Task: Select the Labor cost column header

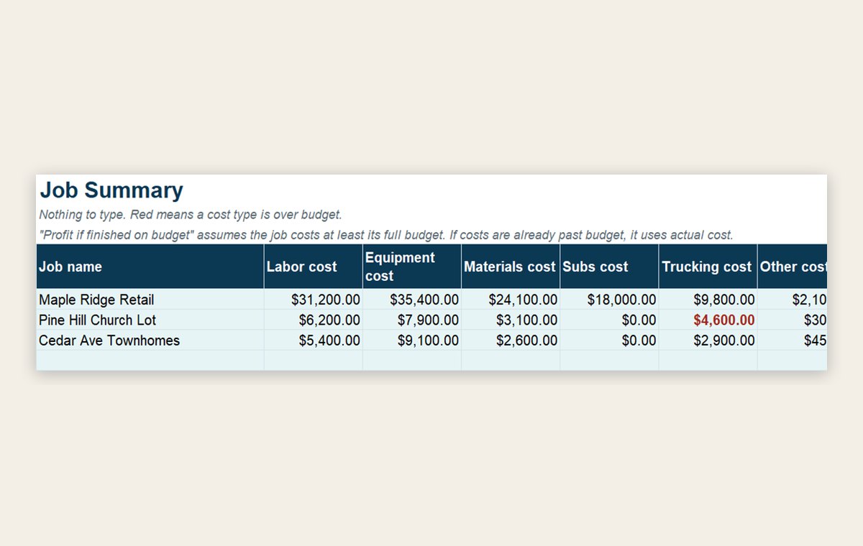Action: [313, 267]
